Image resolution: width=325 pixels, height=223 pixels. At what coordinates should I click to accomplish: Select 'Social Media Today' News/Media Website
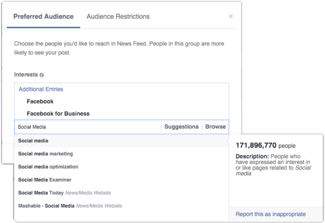122,193
